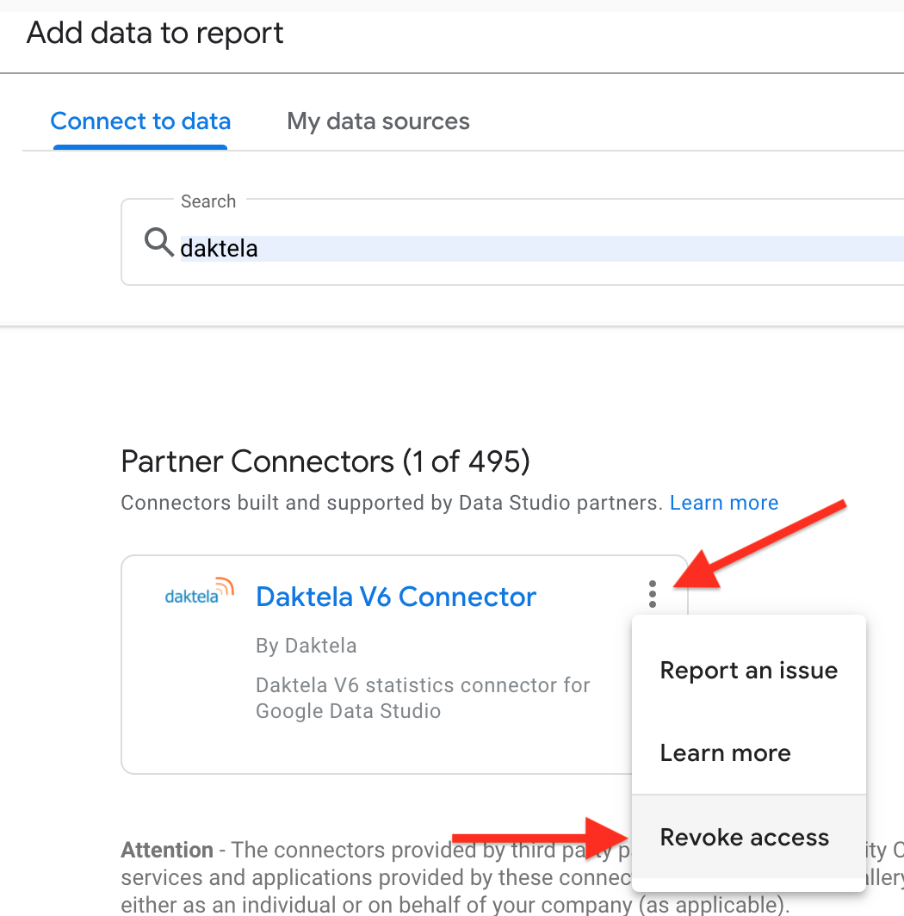
Task: Select Revoke access from the menu
Action: pyautogui.click(x=748, y=837)
